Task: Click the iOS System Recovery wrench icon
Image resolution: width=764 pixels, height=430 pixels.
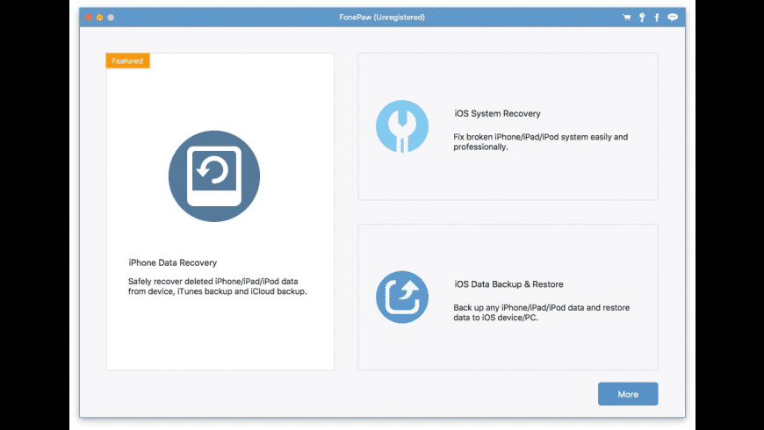Action: [402, 126]
